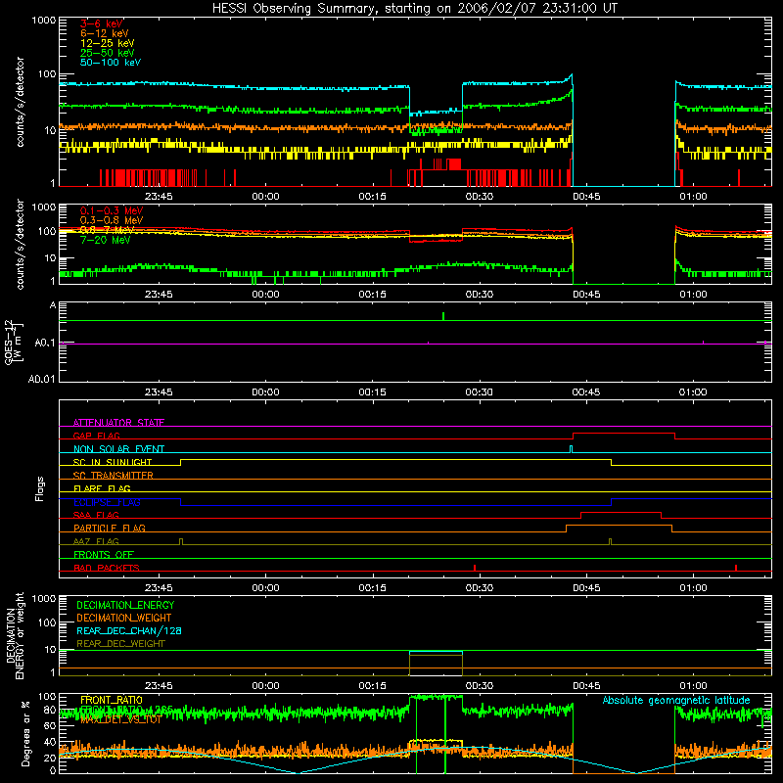The height and width of the screenshot is (783, 783).
Task: Click the 00:45 tick label under Flags panel
Action: click(x=585, y=588)
